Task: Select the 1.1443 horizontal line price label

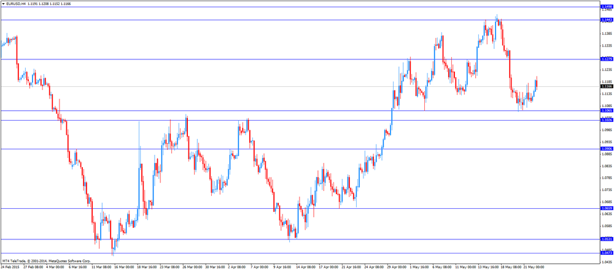Action: [607, 20]
